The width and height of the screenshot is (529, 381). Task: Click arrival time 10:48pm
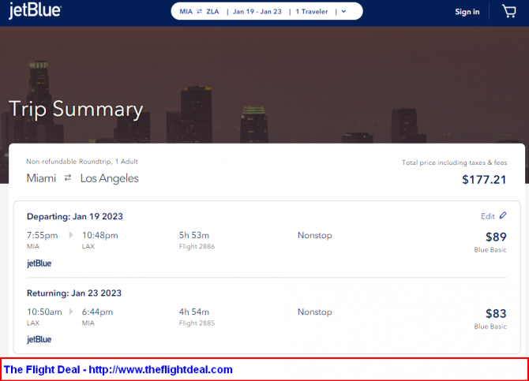pos(99,235)
